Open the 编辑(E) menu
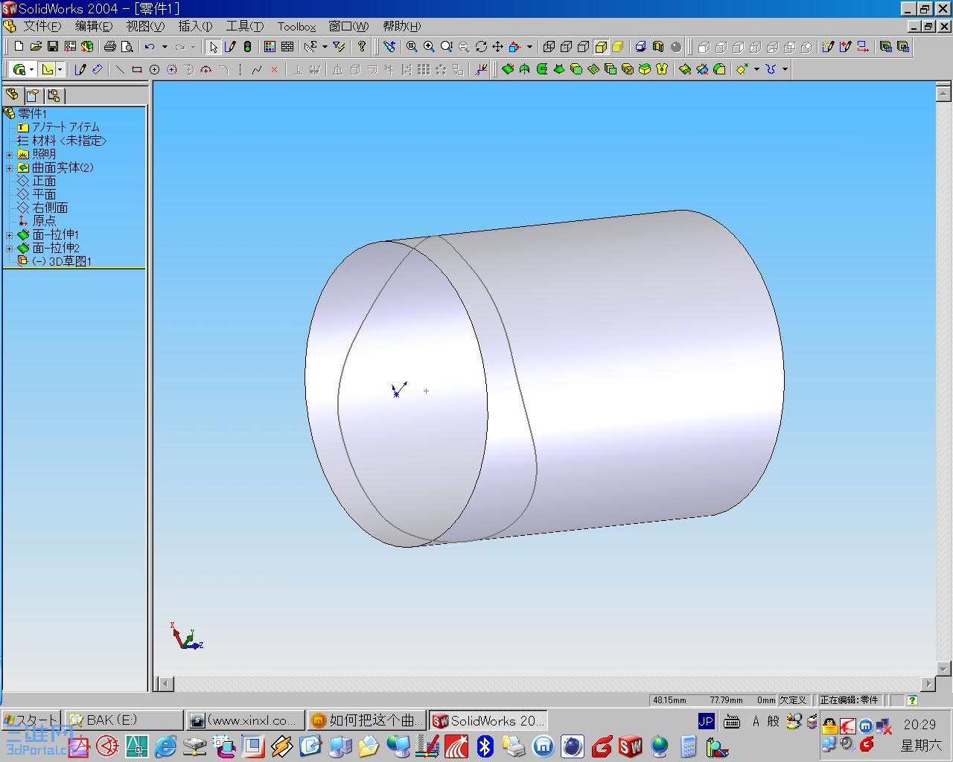The height and width of the screenshot is (762, 953). click(94, 26)
